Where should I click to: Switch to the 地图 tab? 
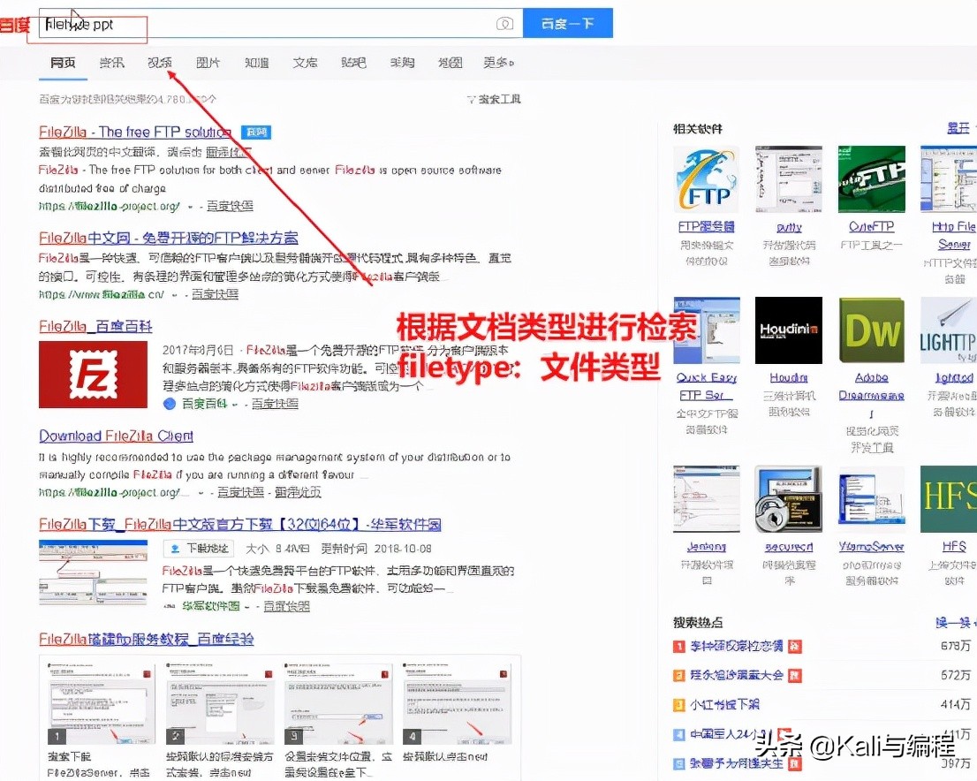[450, 63]
